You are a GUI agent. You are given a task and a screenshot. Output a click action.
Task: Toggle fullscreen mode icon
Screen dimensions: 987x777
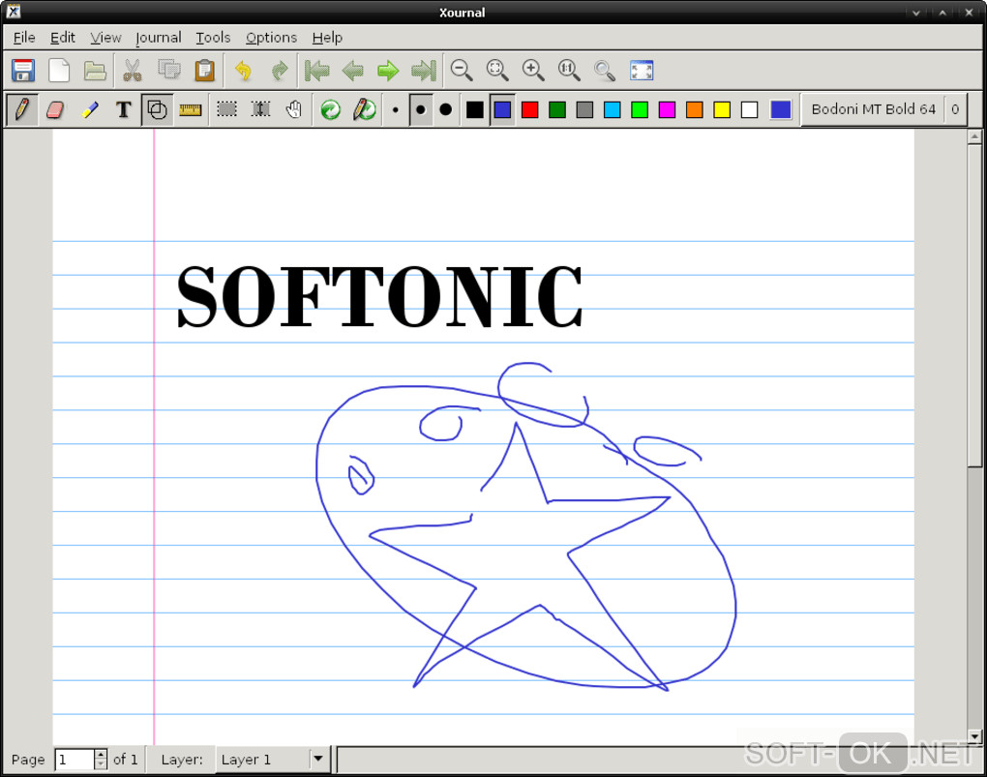point(642,71)
